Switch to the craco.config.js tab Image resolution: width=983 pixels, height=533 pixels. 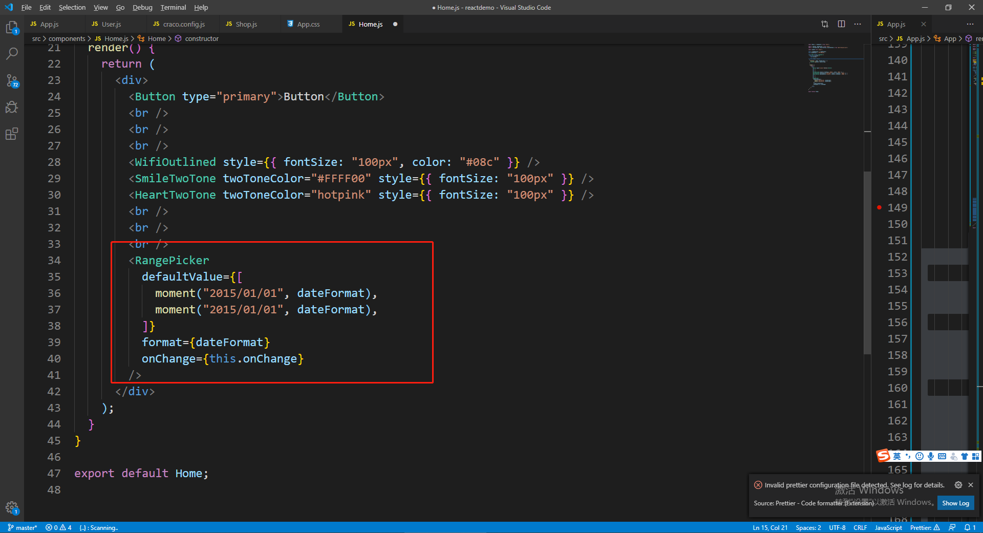tap(184, 24)
